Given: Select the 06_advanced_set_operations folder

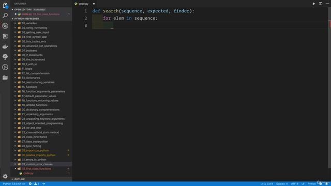Looking at the screenshot, I should coord(41,46).
